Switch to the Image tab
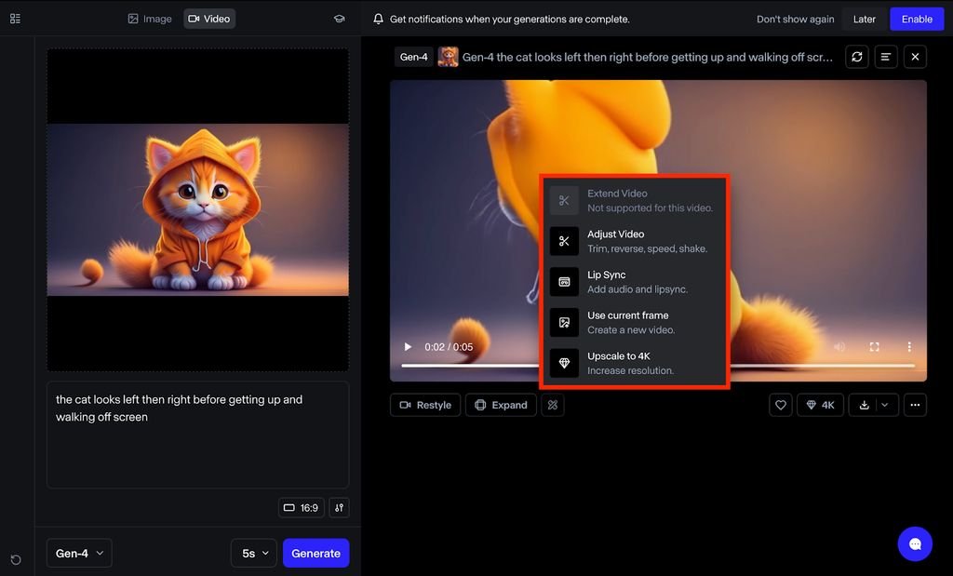The height and width of the screenshot is (576, 953). [x=150, y=19]
